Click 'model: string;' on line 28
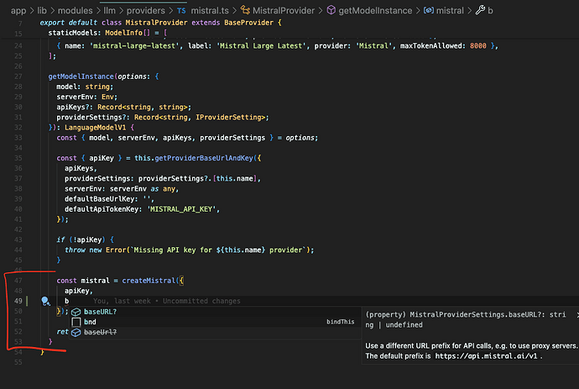 [x=85, y=87]
